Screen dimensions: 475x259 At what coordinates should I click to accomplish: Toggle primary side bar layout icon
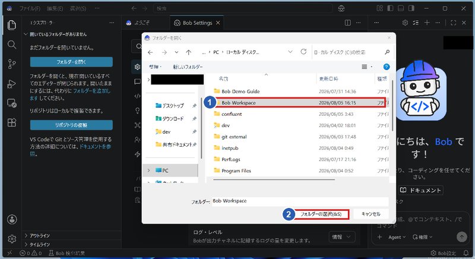(390, 8)
